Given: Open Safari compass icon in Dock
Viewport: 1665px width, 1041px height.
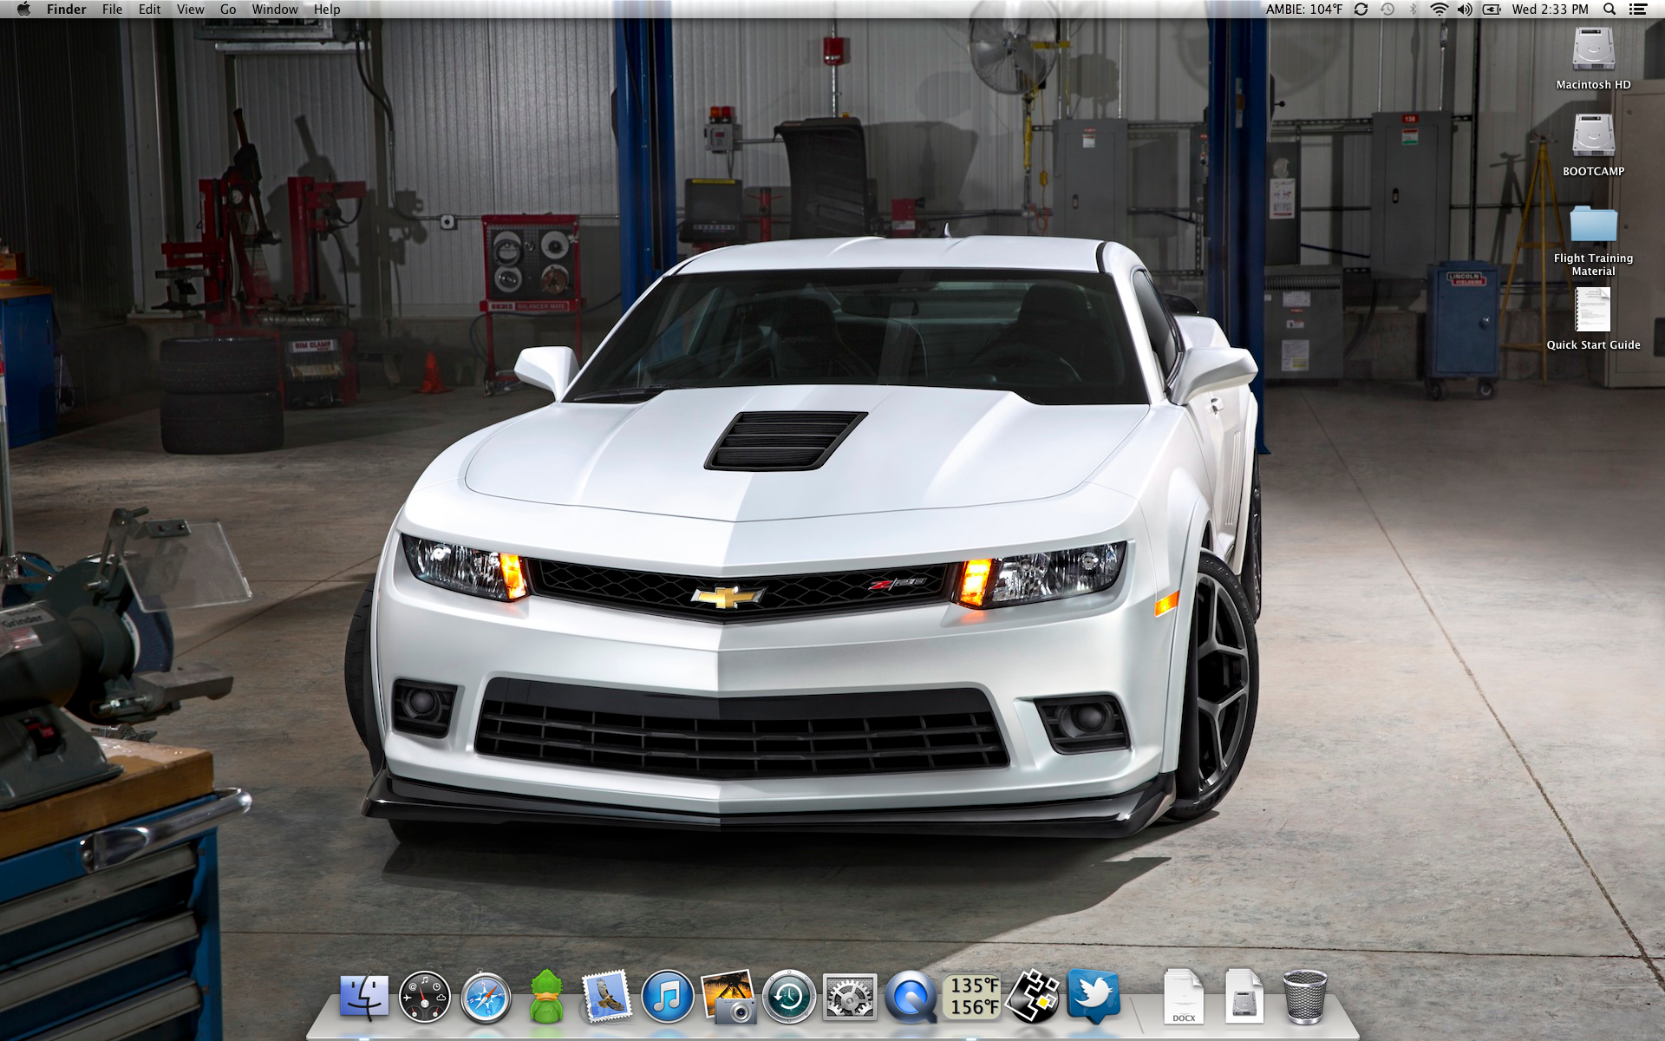Looking at the screenshot, I should (x=486, y=997).
